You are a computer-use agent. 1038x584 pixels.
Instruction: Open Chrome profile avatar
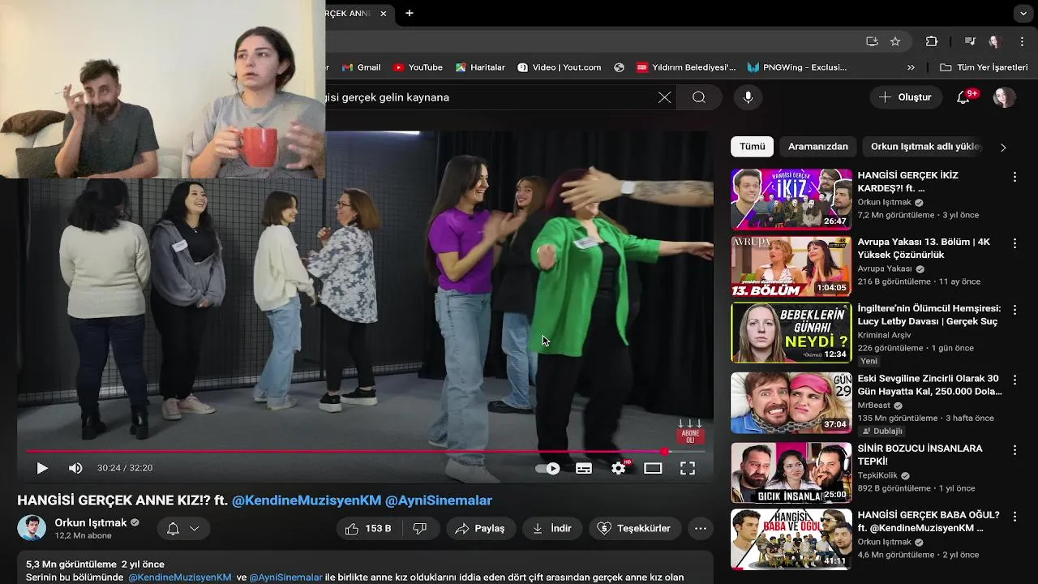coord(994,41)
